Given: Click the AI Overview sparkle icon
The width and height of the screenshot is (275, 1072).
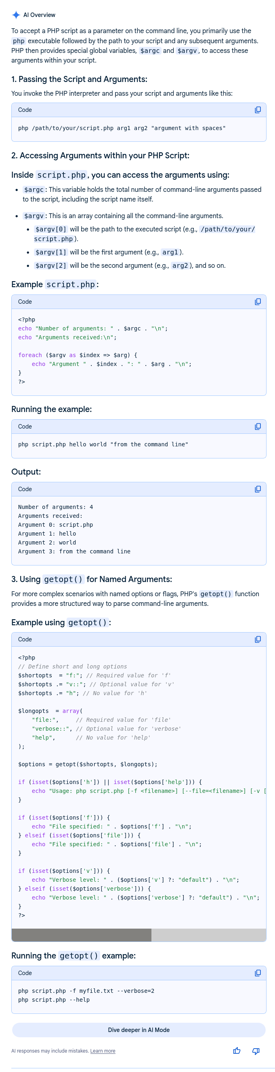Looking at the screenshot, I should tap(16, 15).
